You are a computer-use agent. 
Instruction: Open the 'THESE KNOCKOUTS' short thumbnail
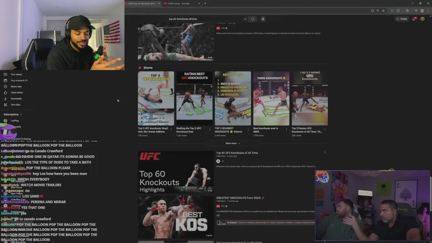click(x=271, y=98)
